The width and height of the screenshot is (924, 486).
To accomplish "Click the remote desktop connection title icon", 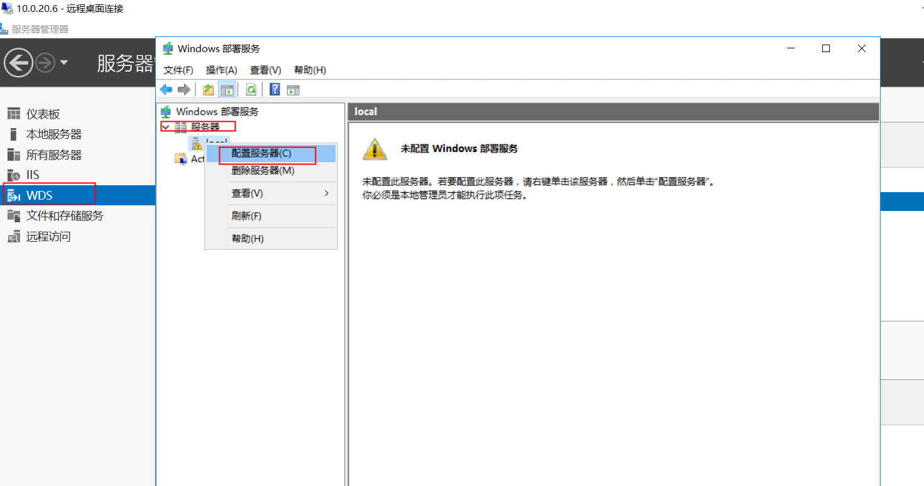I will pos(7,8).
